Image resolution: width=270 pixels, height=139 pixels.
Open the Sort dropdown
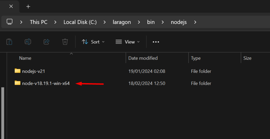click(93, 42)
